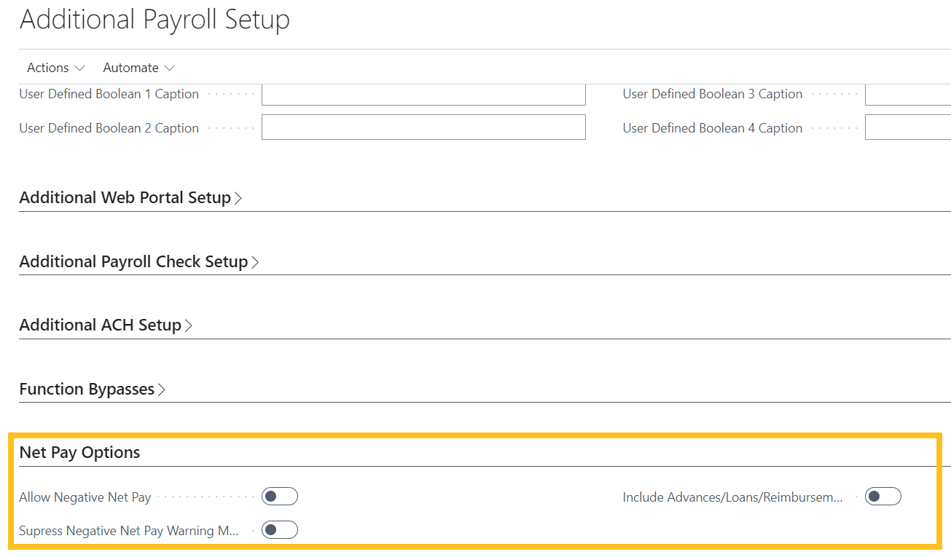Expand the Additional Web Portal Setup heading
Screen dimensions: 951x557
(125, 198)
